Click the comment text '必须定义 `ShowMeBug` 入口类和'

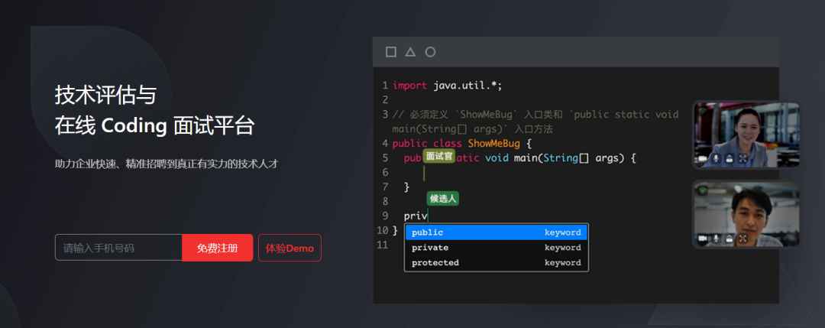coord(486,114)
